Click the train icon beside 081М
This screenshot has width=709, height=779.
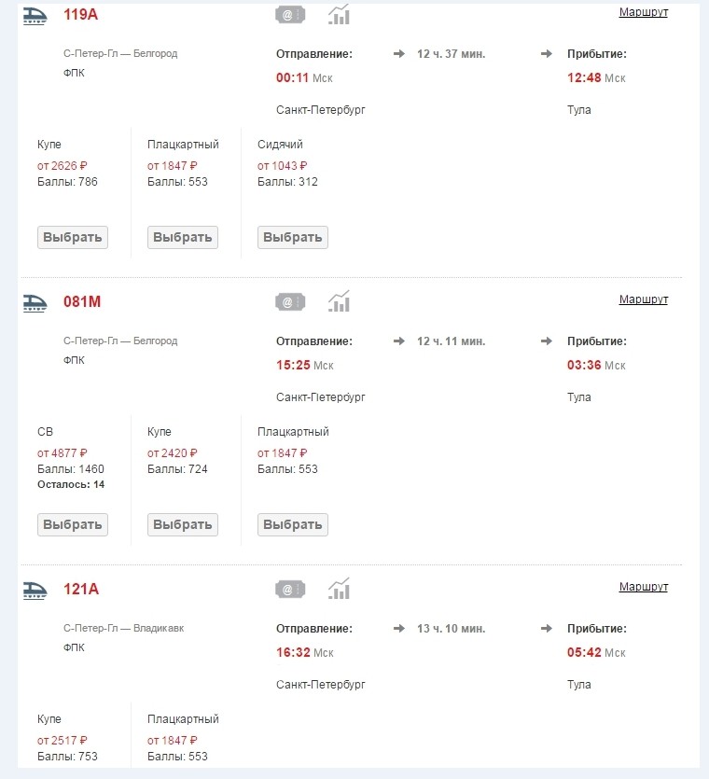(35, 302)
